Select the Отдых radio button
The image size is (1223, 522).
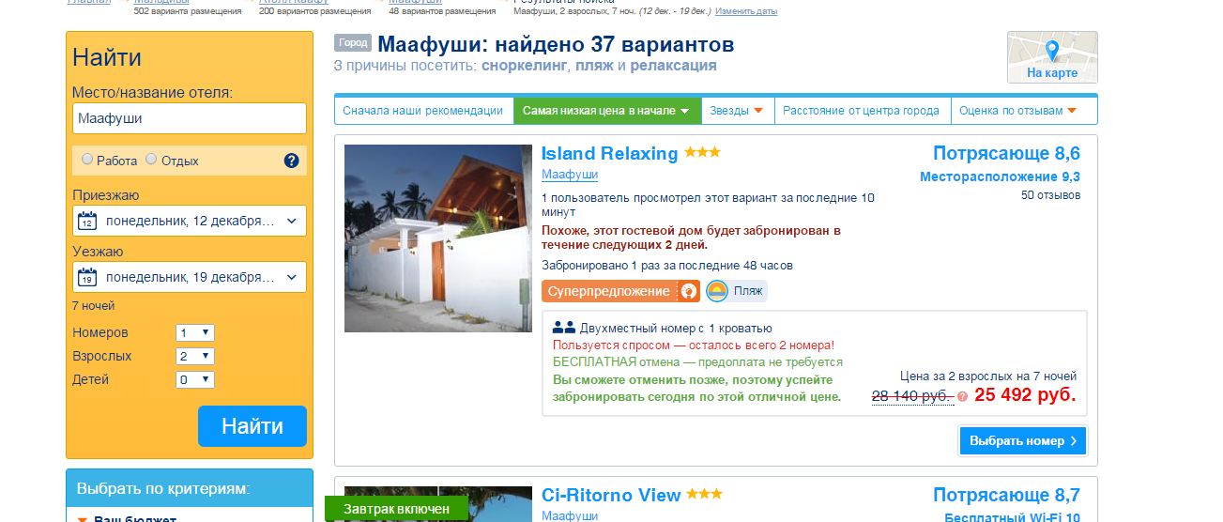pos(151,160)
